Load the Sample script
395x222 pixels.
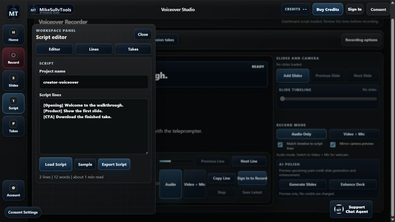point(85,164)
